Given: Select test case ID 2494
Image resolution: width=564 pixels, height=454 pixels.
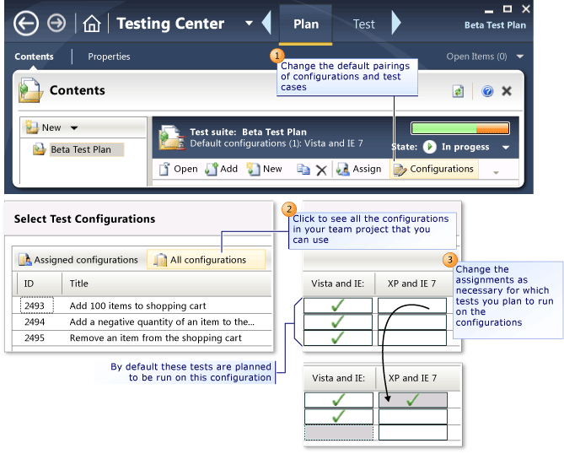Looking at the screenshot, I should click(35, 322).
